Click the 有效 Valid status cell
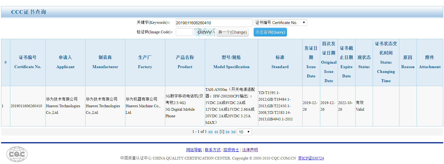Viewport: 444px width, 164px height. point(364,106)
